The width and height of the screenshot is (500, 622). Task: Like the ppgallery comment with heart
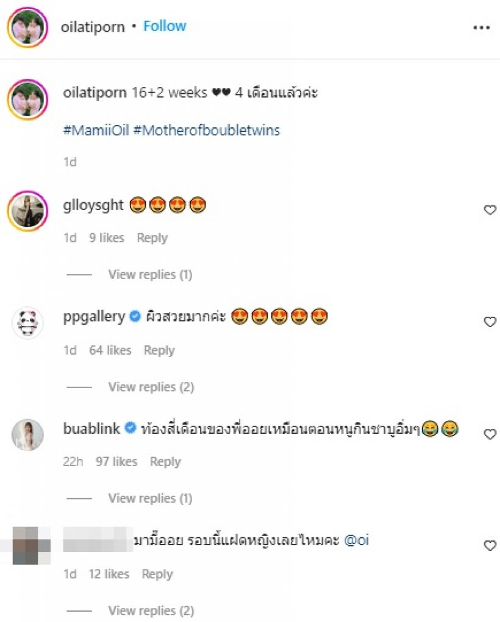point(490,322)
